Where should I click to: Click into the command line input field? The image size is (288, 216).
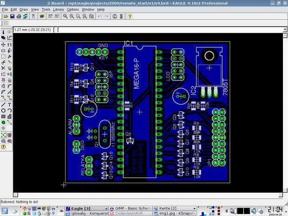coord(170,30)
